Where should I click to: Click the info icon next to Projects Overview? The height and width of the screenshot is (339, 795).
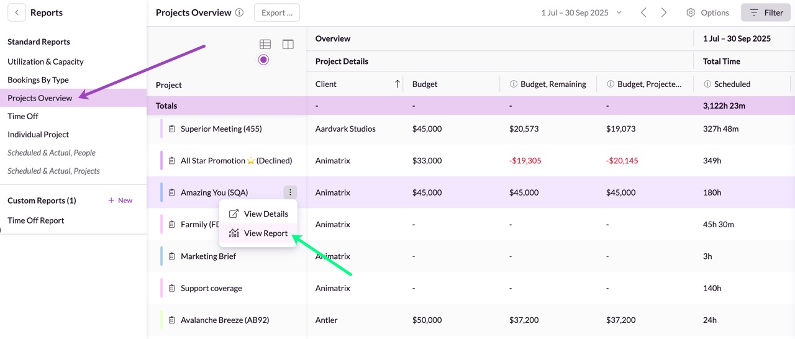240,12
